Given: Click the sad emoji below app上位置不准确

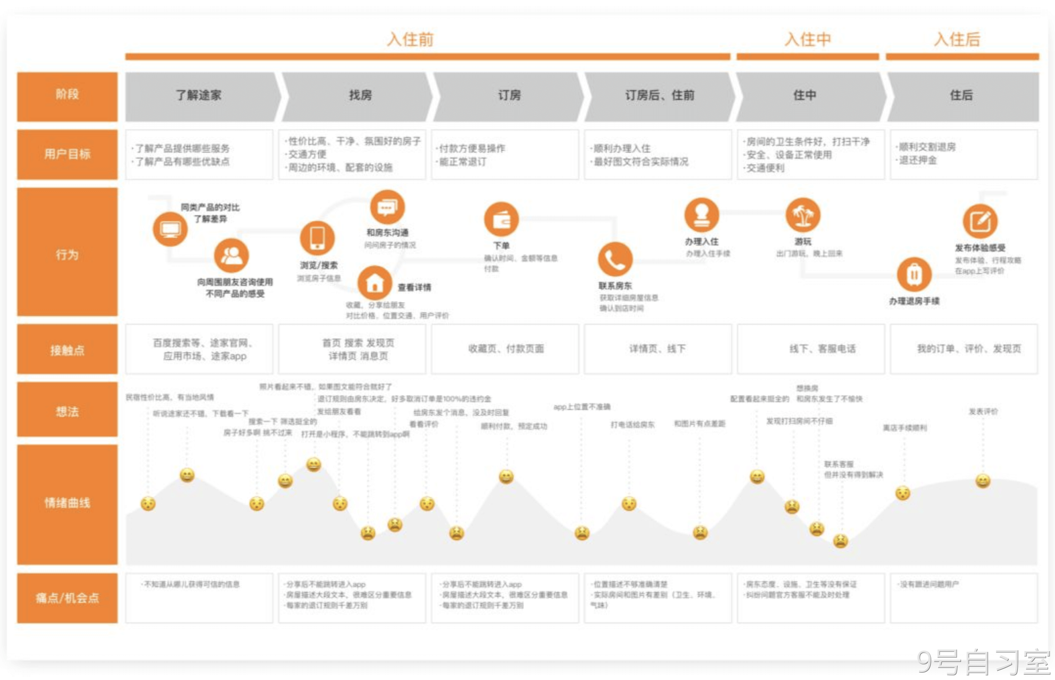Looking at the screenshot, I should click(582, 532).
